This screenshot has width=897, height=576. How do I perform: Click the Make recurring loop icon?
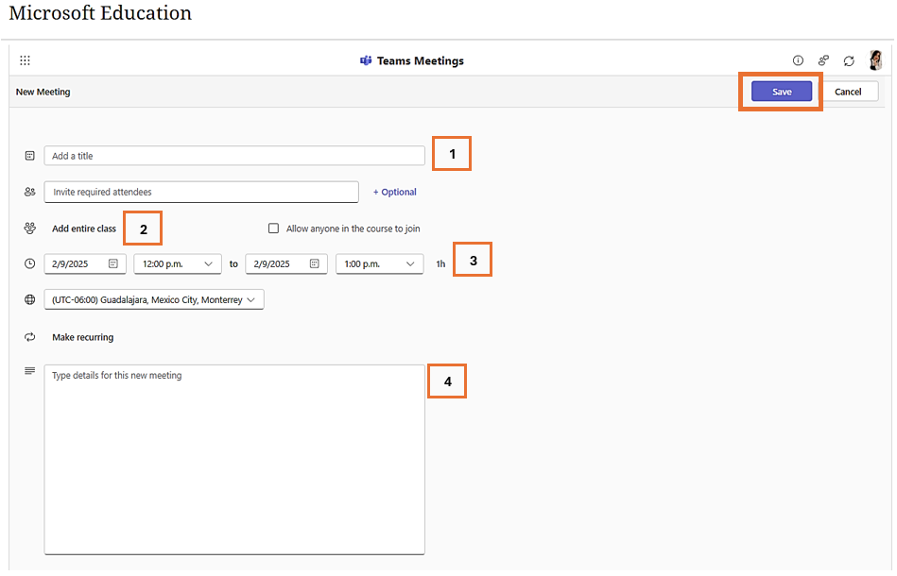pyautogui.click(x=29, y=337)
